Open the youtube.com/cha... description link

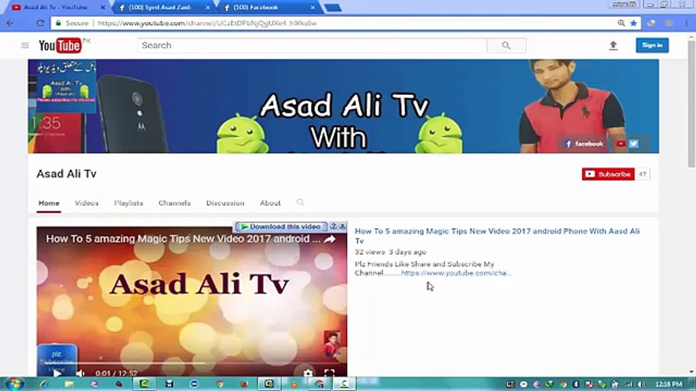(457, 273)
